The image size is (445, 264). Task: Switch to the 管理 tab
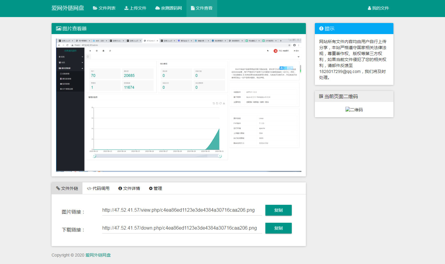(155, 188)
